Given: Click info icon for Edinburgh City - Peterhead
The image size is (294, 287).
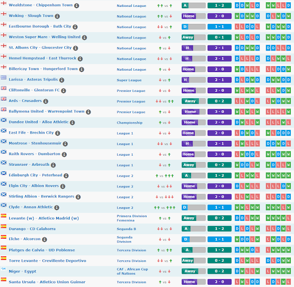Looking at the screenshot, I should pos(66,176).
